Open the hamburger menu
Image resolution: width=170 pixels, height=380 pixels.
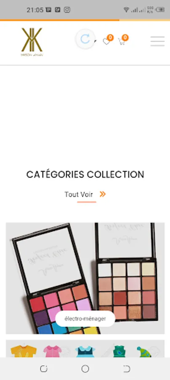tap(157, 41)
